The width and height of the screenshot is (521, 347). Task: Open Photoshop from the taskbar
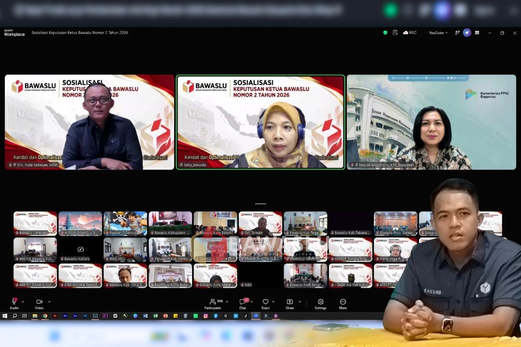(x=85, y=316)
